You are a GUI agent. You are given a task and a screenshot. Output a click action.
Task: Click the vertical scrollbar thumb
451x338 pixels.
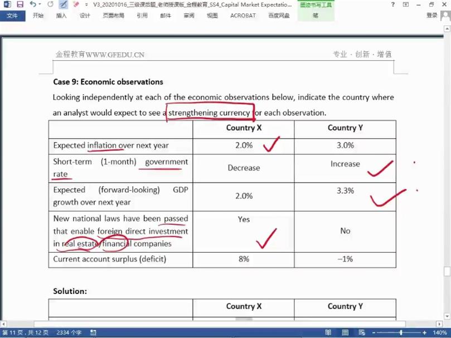click(x=447, y=271)
